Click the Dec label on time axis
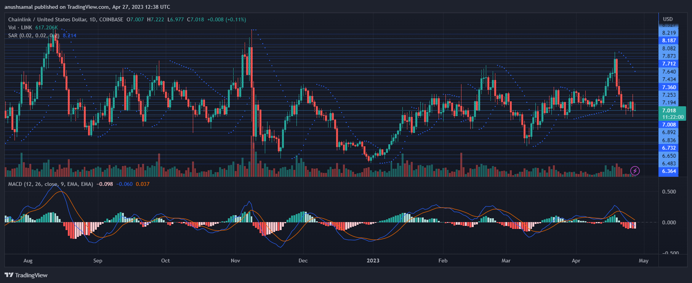 coord(303,261)
